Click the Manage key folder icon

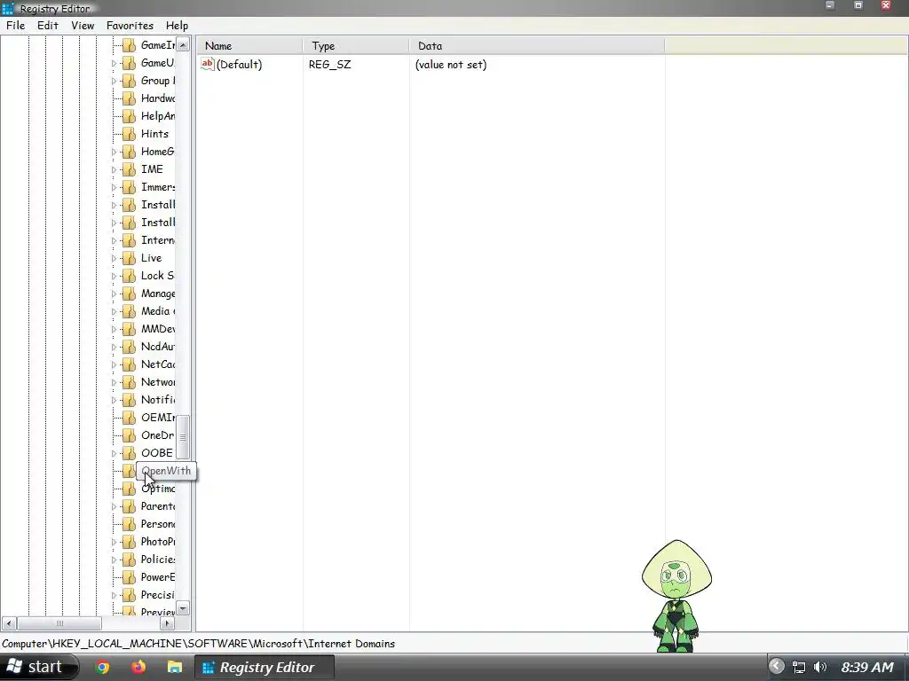pos(129,294)
